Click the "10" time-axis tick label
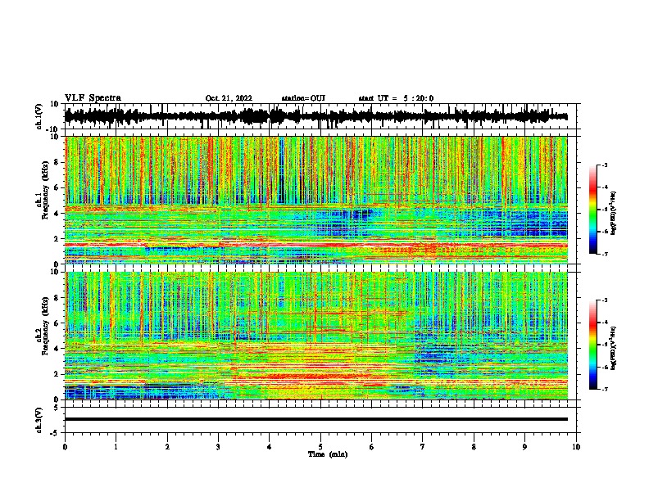 (x=576, y=447)
